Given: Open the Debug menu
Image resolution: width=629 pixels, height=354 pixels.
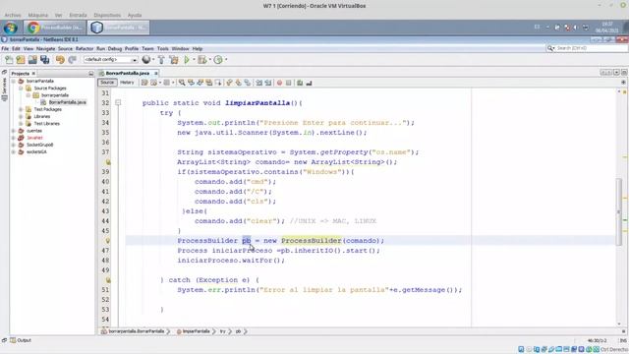Looking at the screenshot, I should pyautogui.click(x=114, y=48).
